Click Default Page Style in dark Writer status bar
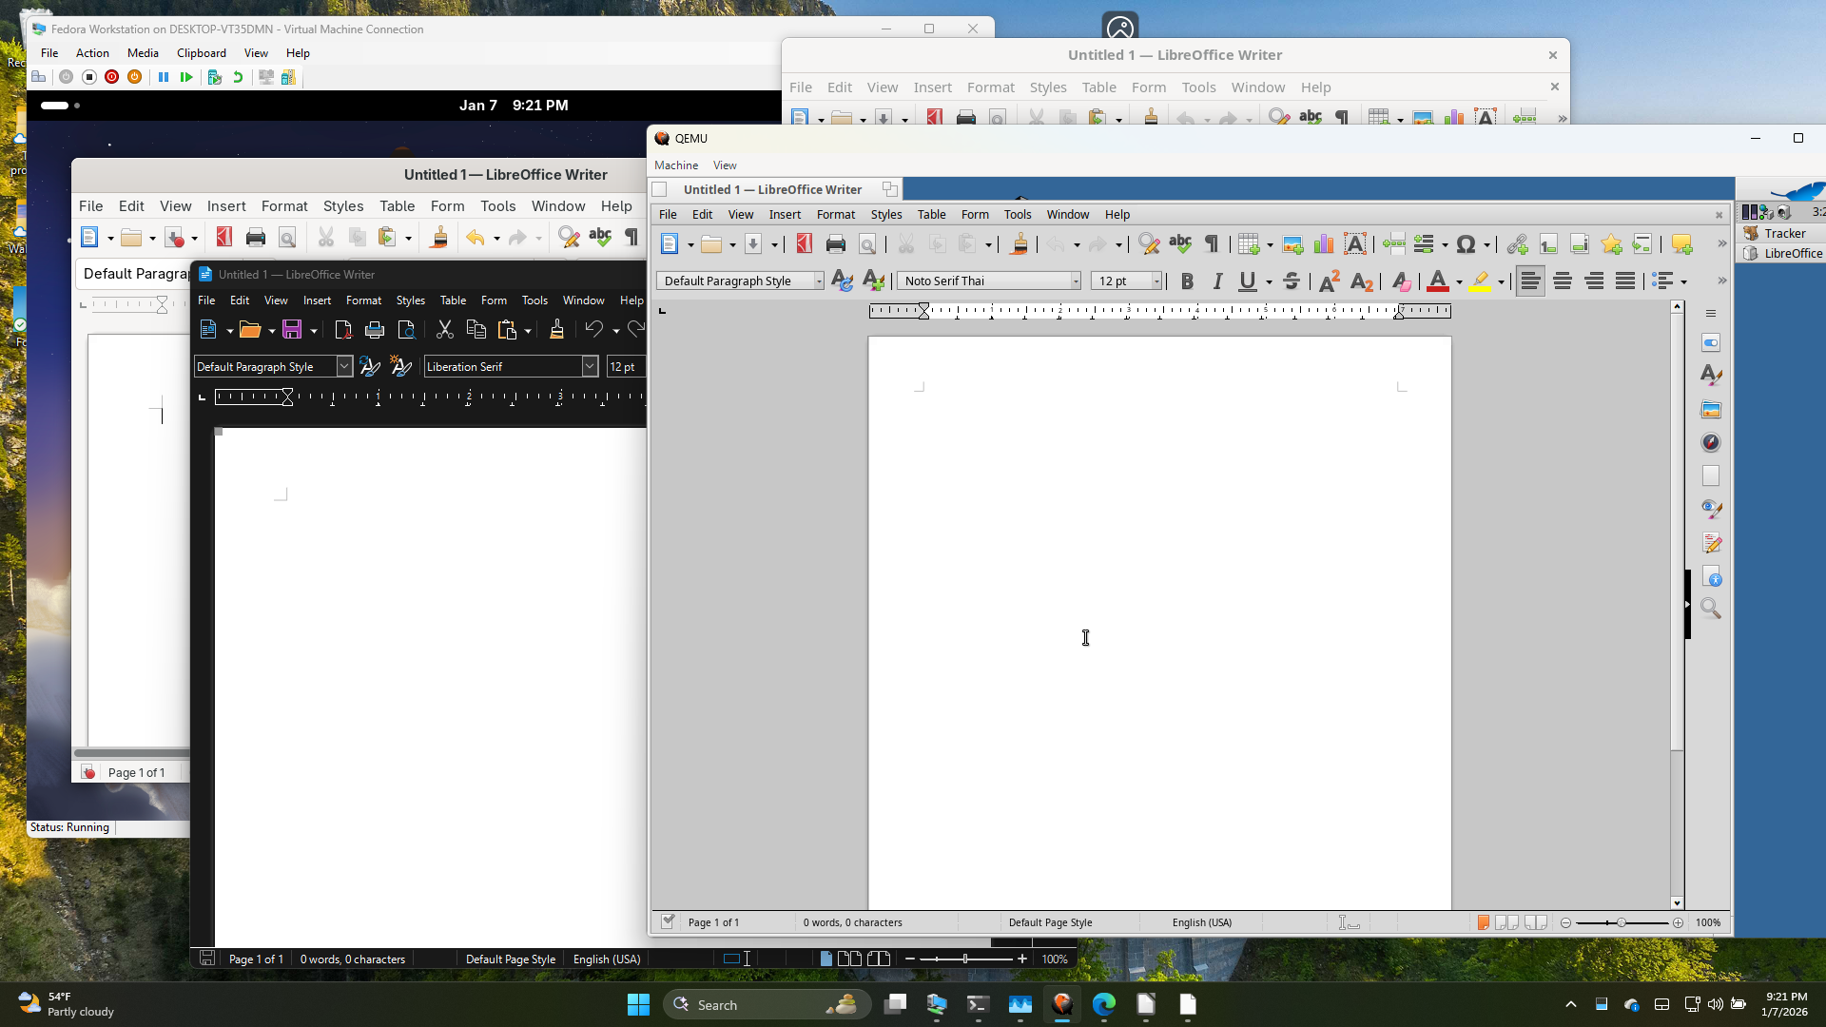Image resolution: width=1826 pixels, height=1027 pixels. 511,959
